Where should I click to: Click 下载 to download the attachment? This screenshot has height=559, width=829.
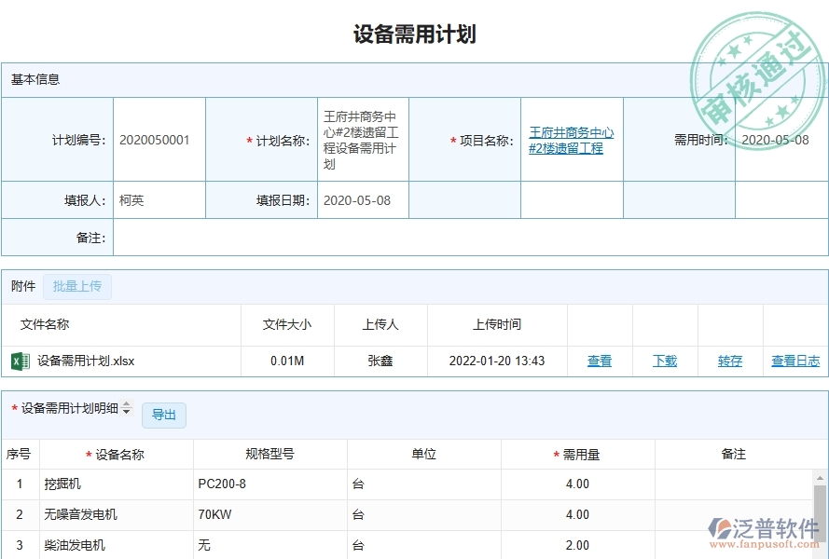[664, 361]
